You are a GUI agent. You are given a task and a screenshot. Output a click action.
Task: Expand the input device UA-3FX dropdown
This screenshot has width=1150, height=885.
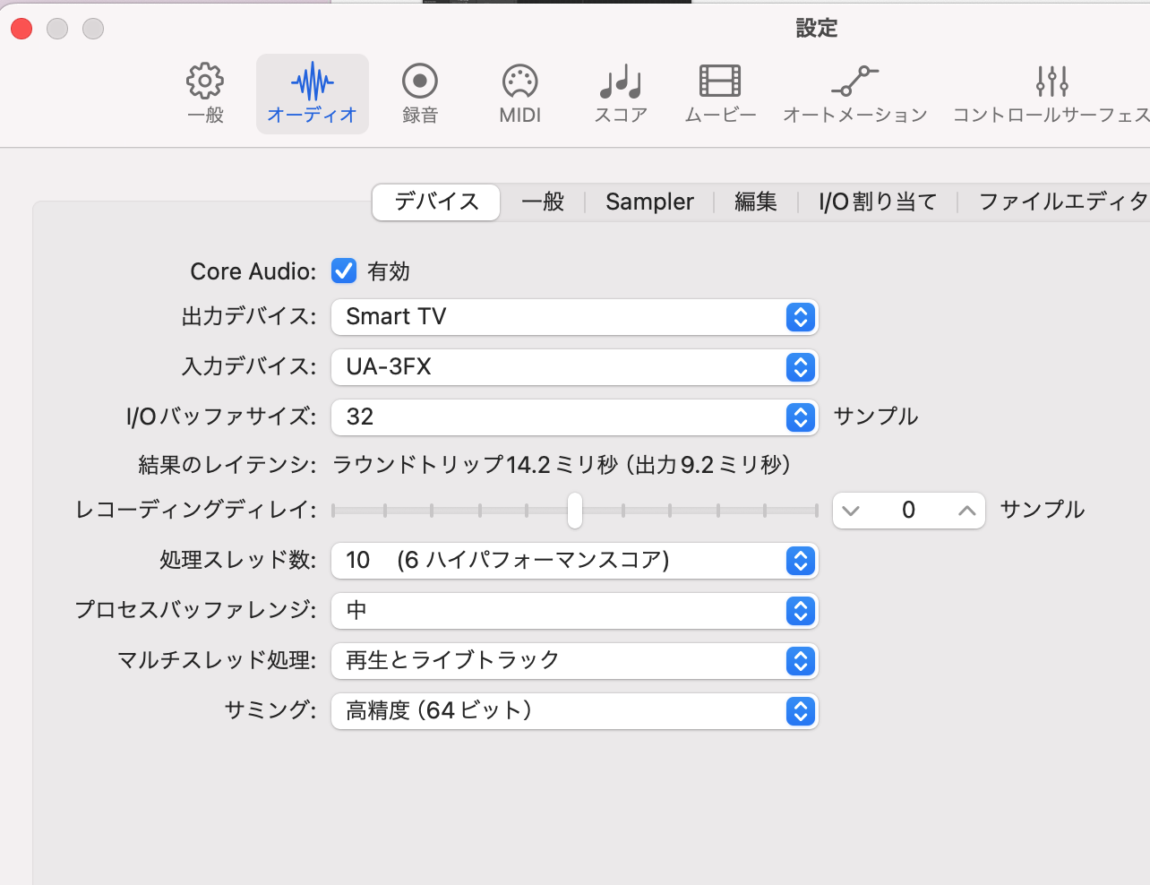574,367
